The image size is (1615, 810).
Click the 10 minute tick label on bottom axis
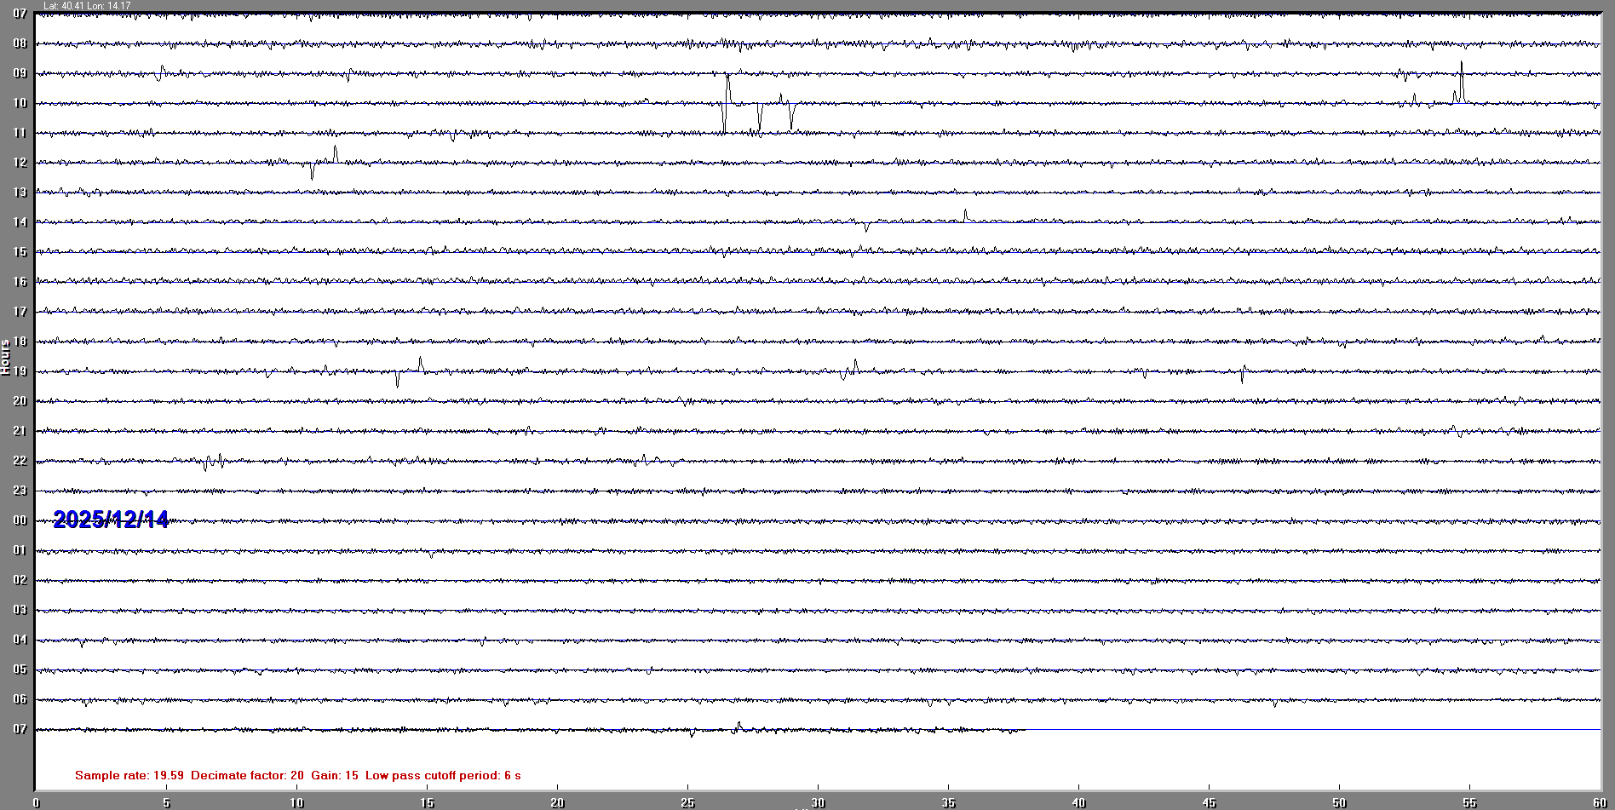click(296, 802)
